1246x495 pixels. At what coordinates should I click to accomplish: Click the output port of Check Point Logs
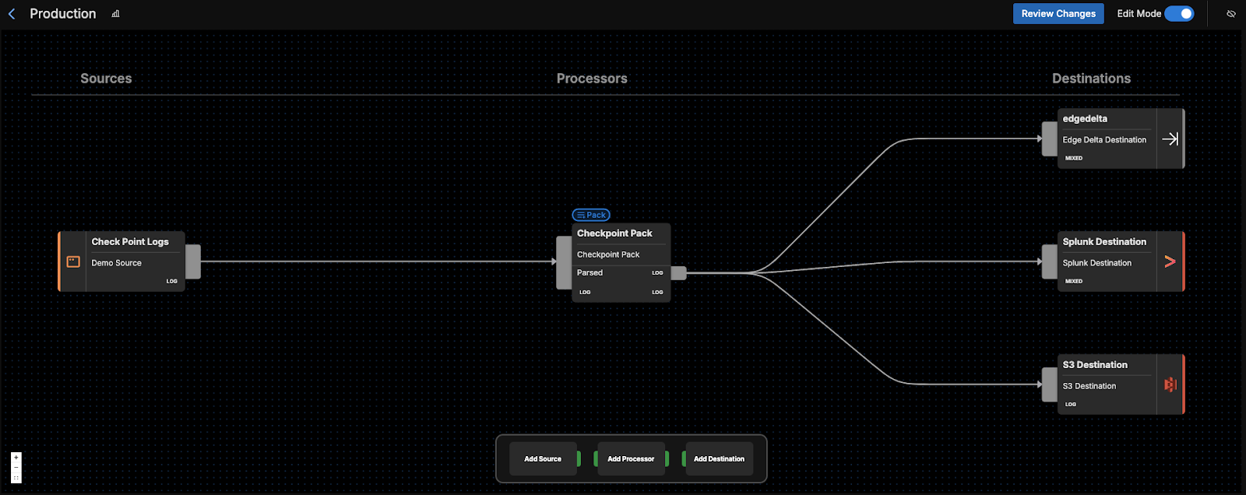[x=193, y=262]
